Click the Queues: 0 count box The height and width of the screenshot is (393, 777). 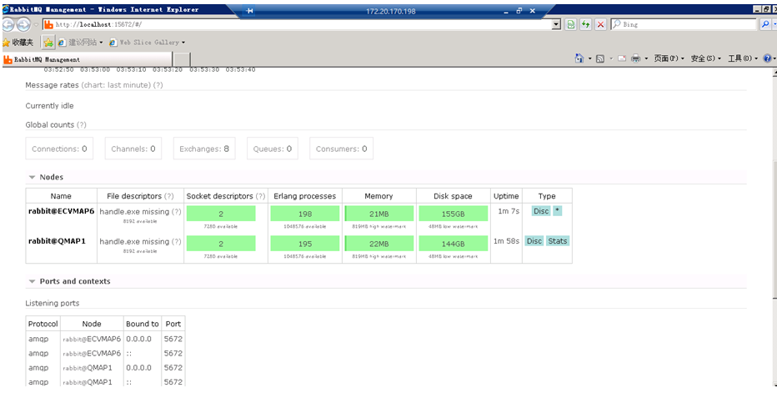(273, 149)
